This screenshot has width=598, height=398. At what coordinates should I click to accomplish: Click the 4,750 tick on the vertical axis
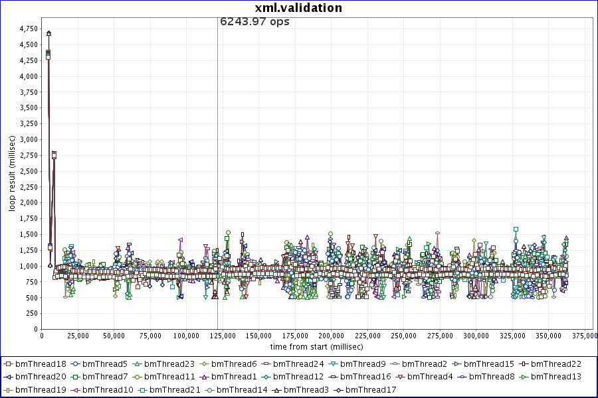pyautogui.click(x=29, y=29)
